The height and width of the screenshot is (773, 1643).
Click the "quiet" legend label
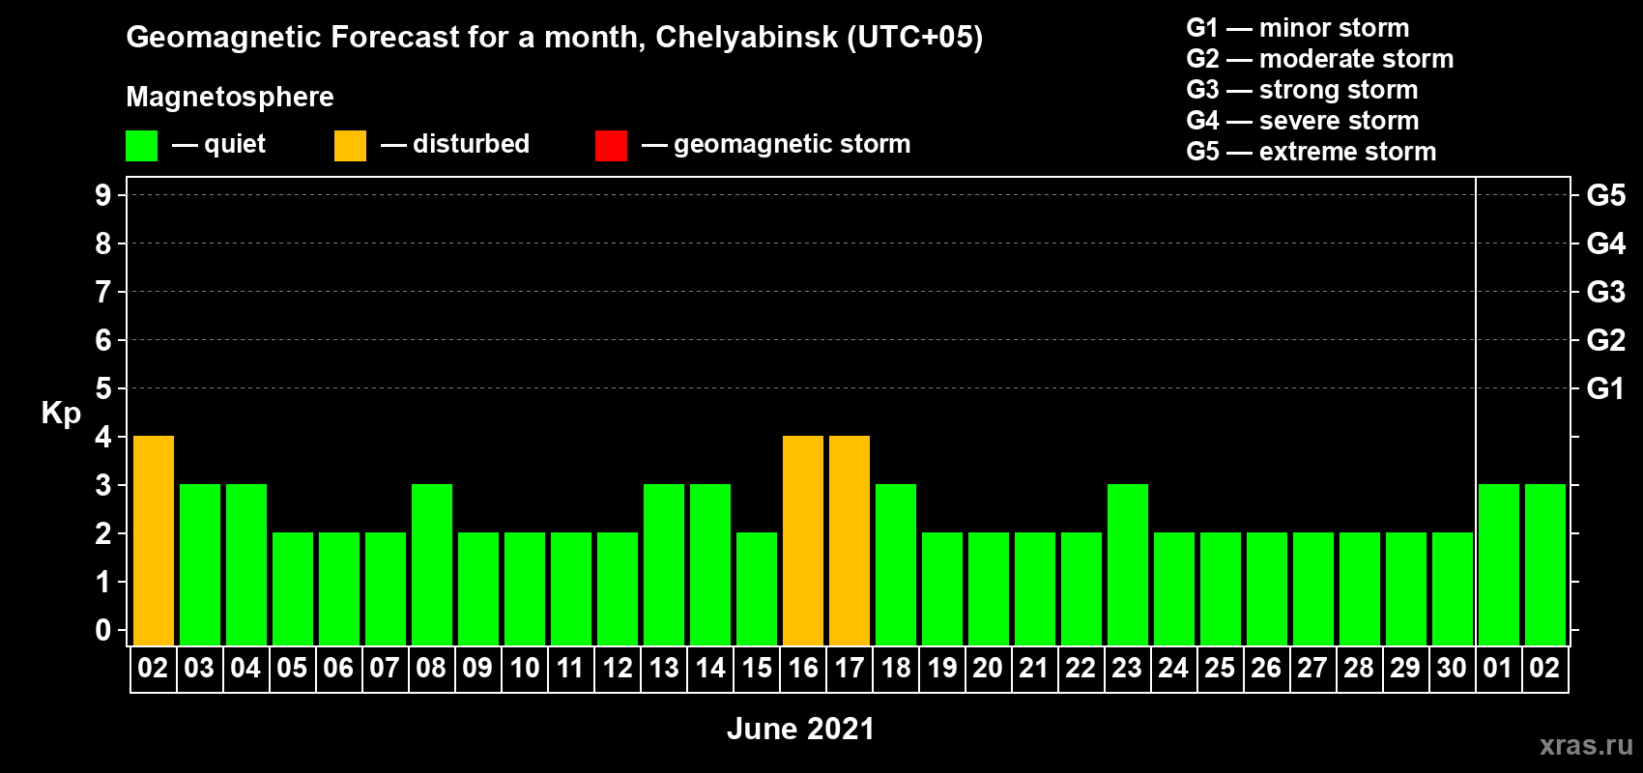235,144
